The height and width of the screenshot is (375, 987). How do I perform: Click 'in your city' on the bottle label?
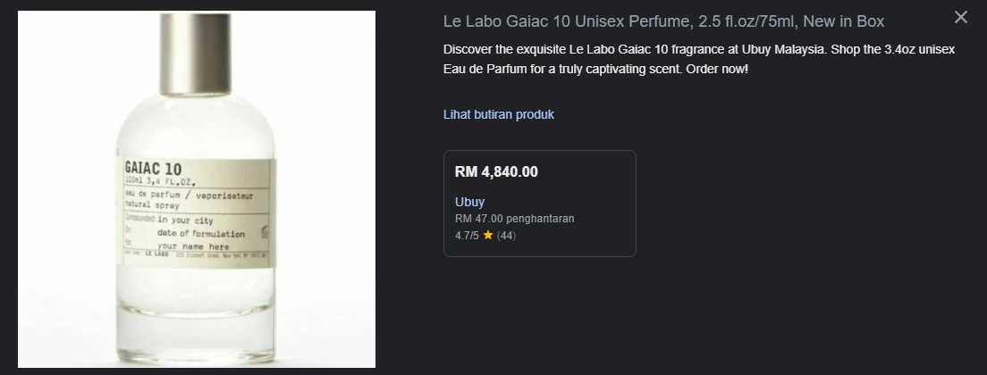(x=185, y=220)
